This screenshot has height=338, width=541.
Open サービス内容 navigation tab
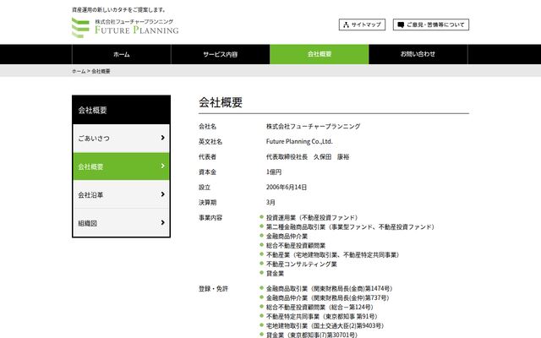click(220, 54)
